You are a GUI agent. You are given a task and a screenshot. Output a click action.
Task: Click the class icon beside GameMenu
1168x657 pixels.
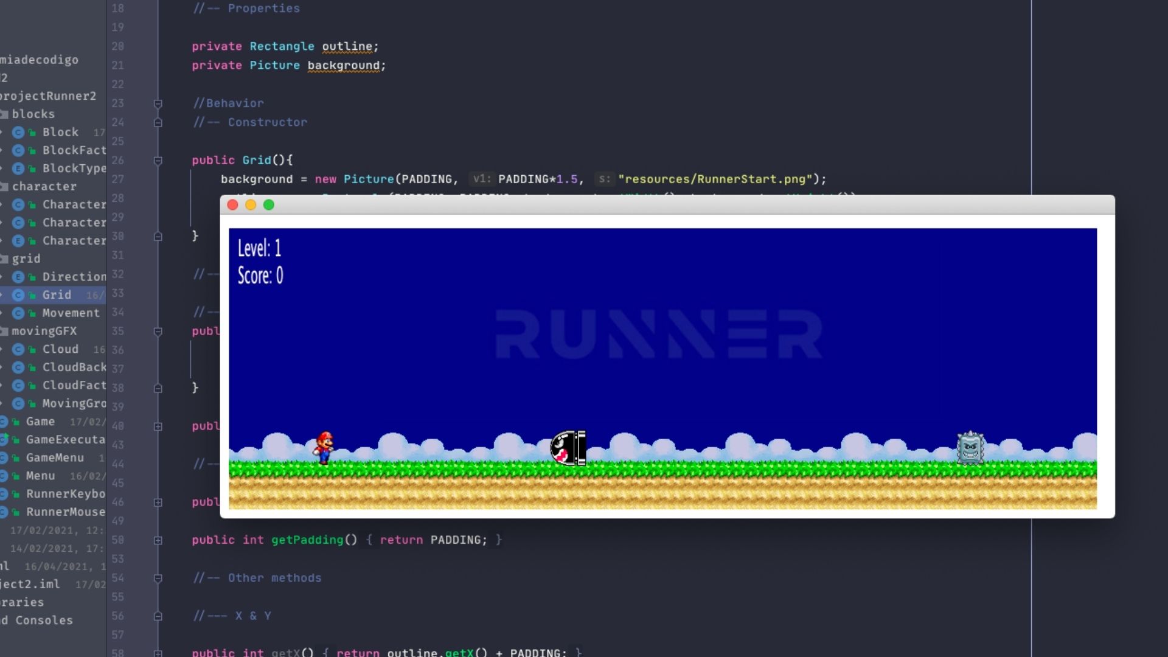click(4, 458)
